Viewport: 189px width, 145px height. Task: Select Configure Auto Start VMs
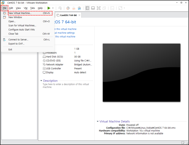pos(28,30)
